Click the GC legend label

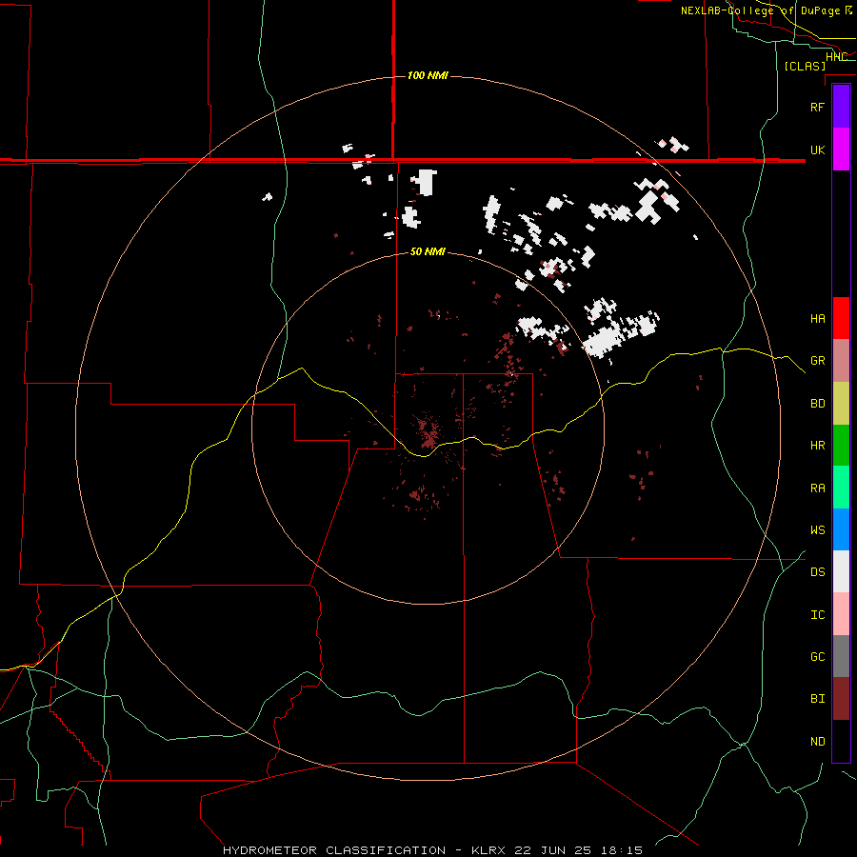coord(817,656)
